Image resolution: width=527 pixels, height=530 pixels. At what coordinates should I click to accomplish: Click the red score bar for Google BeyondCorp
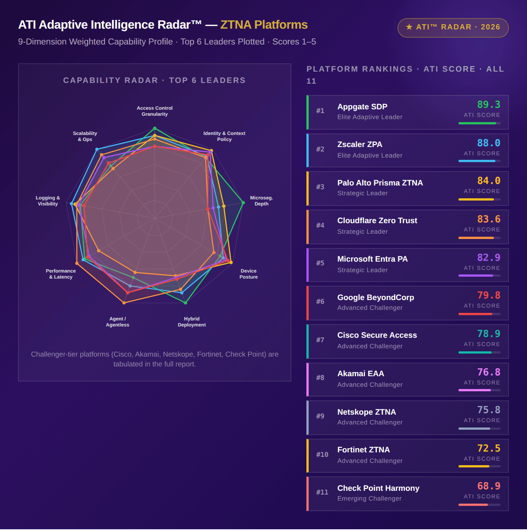tap(475, 314)
